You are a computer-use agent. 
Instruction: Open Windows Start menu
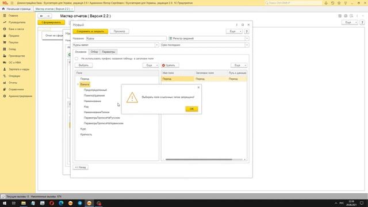click(x=5, y=203)
